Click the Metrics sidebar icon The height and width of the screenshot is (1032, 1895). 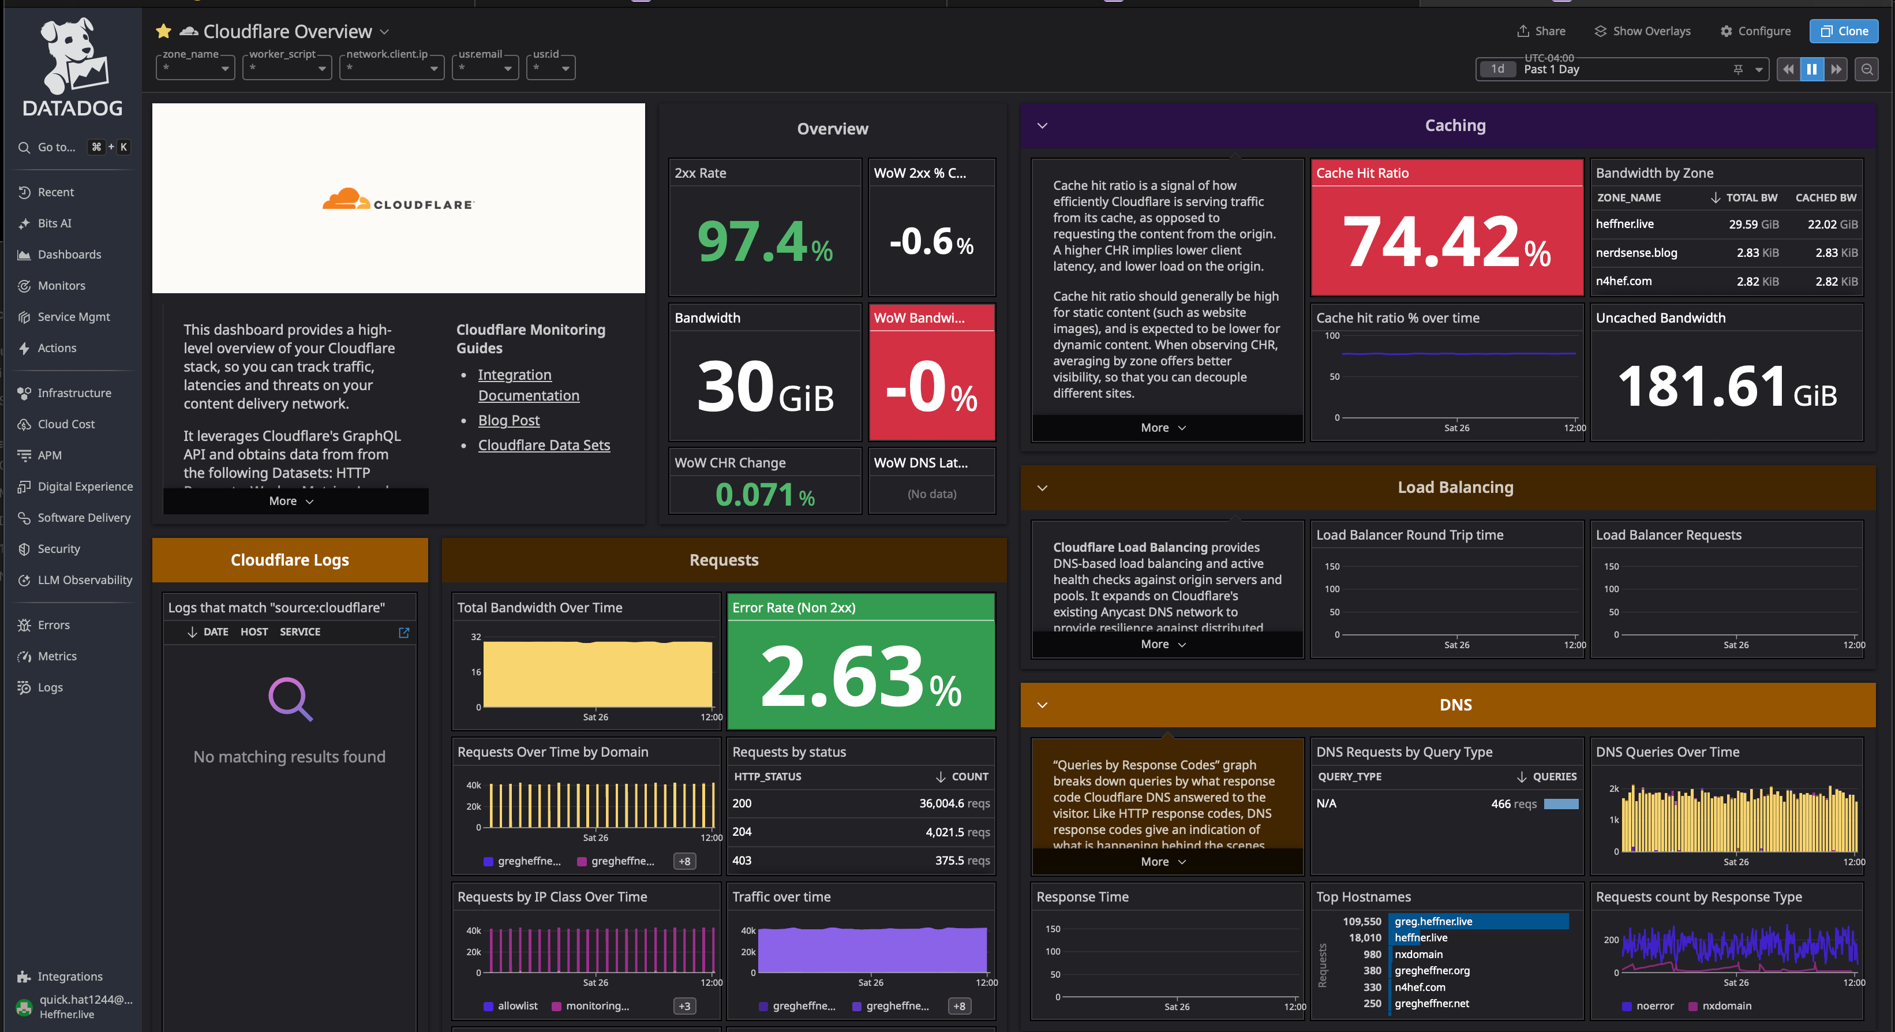[24, 656]
